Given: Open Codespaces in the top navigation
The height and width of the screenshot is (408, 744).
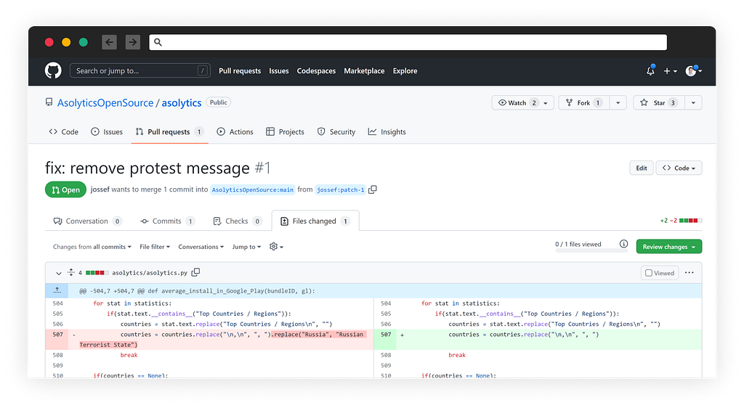Looking at the screenshot, I should [316, 70].
